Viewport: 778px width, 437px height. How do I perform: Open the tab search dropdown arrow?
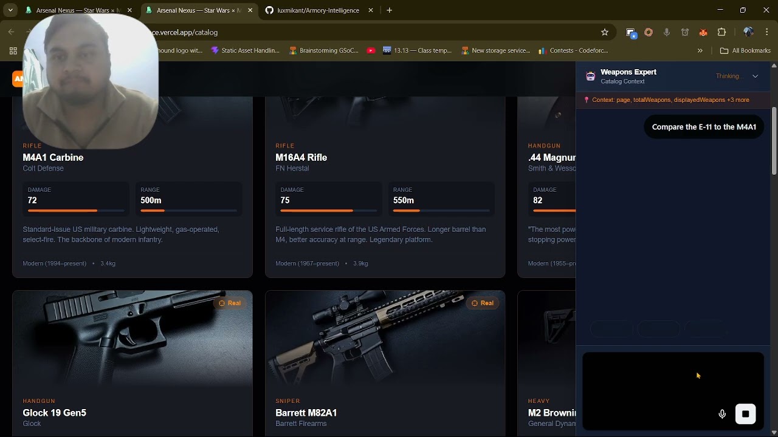[10, 10]
